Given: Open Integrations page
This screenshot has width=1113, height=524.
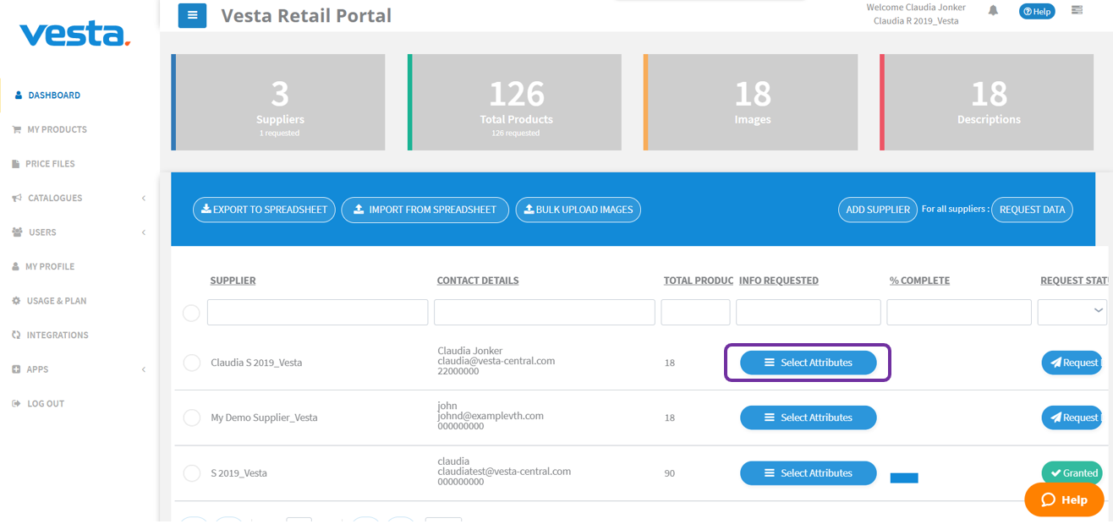Looking at the screenshot, I should (x=58, y=336).
